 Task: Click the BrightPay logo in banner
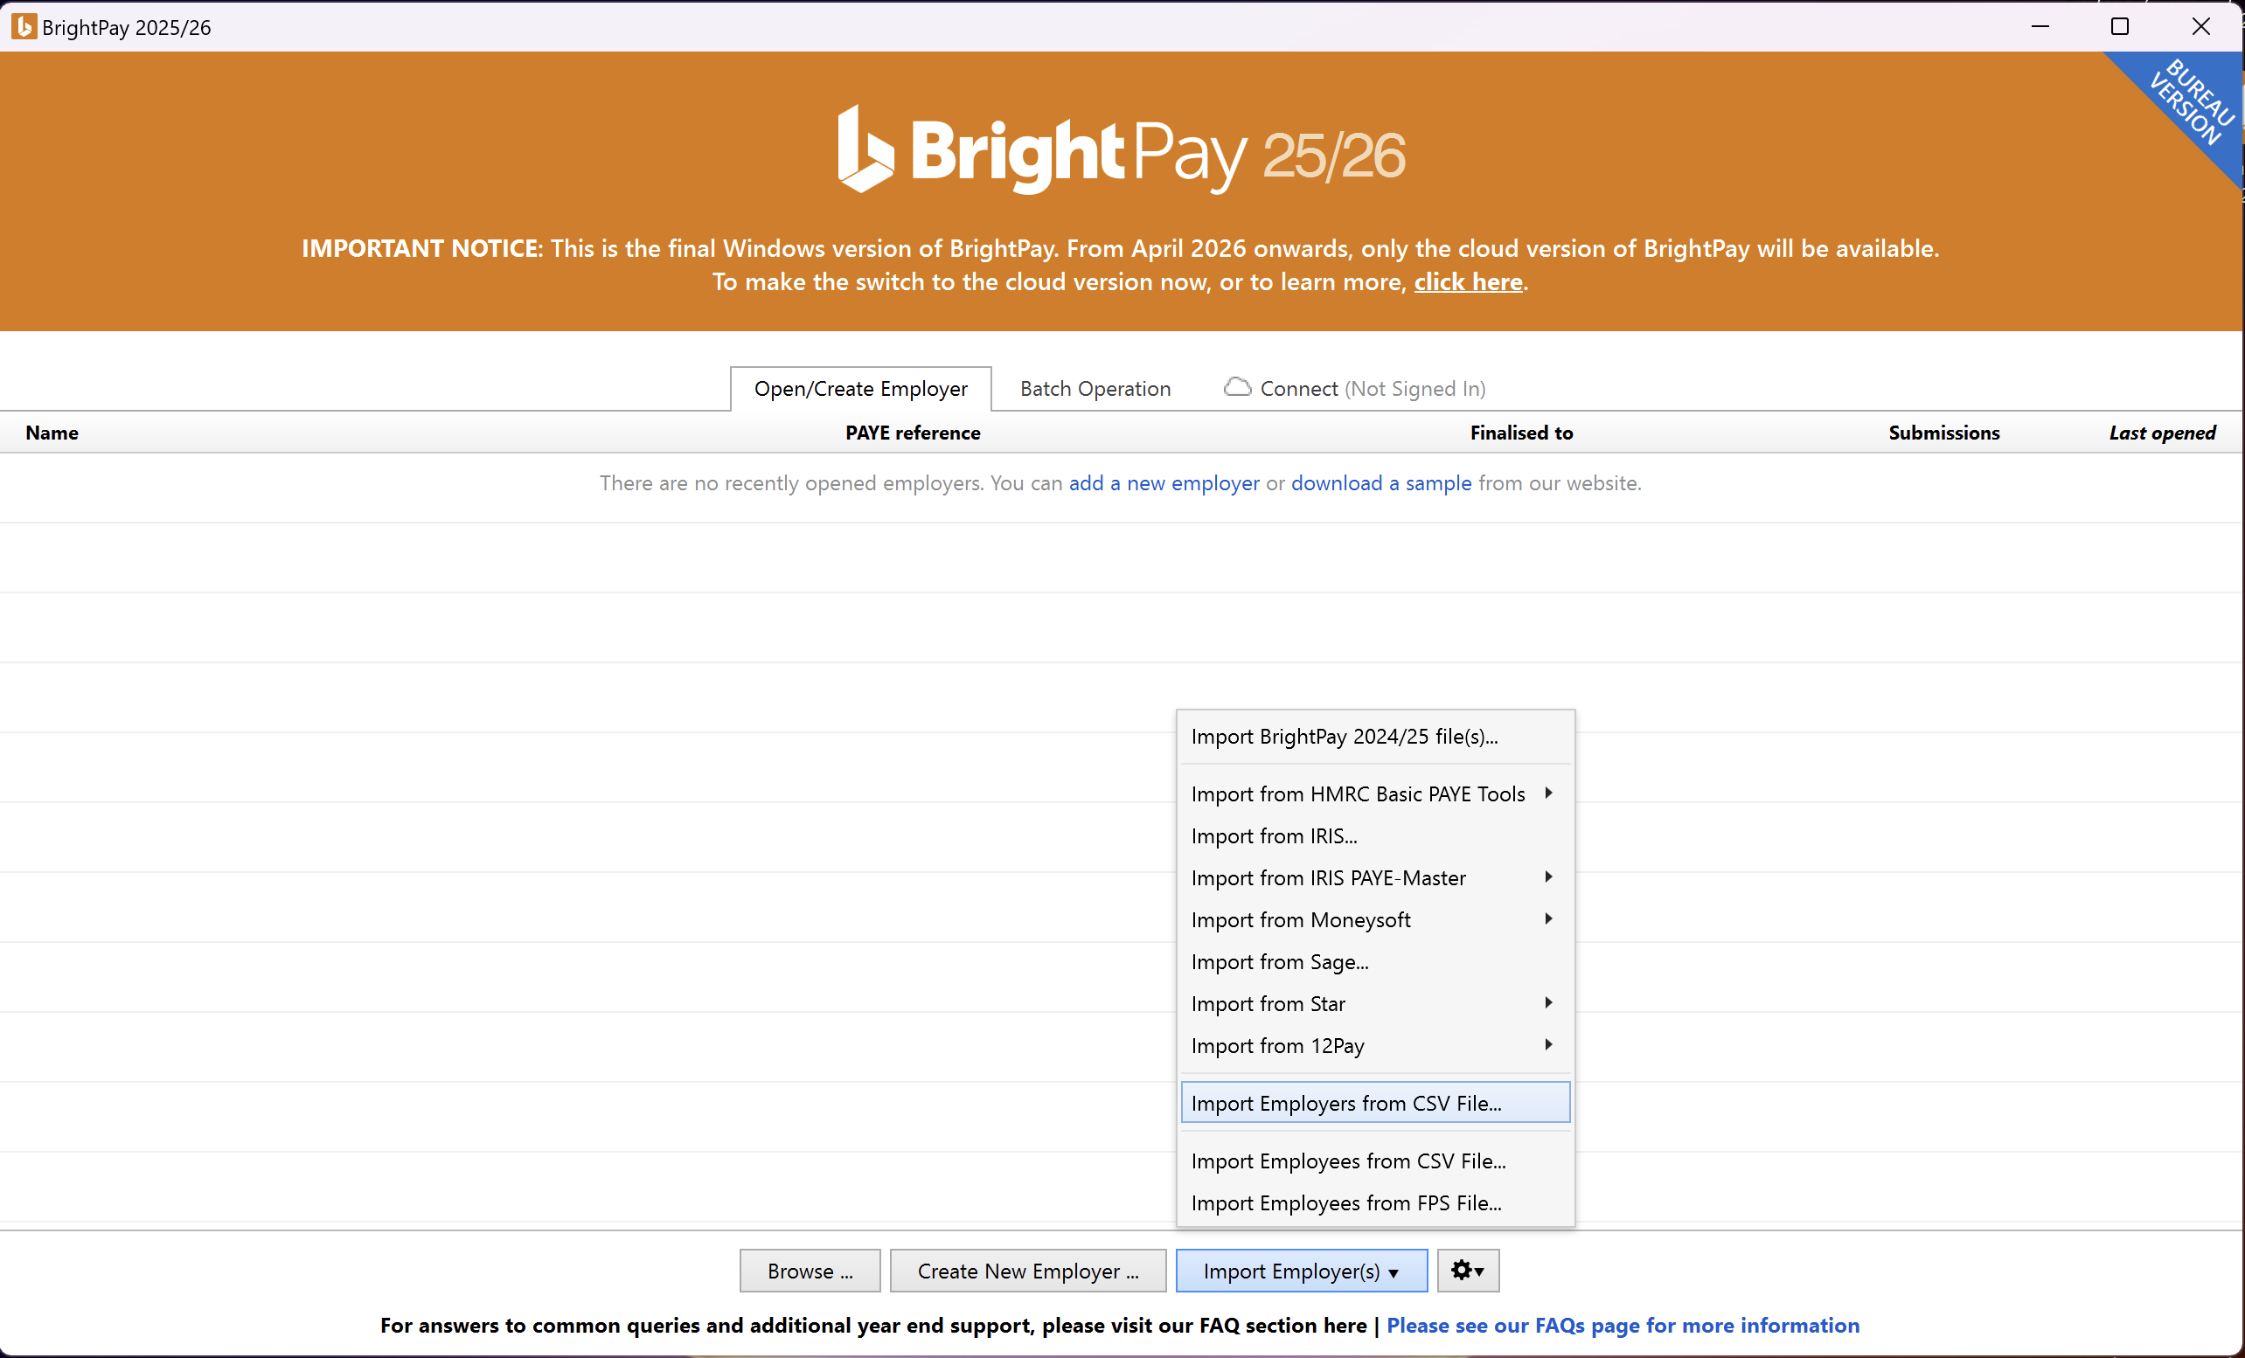(x=1122, y=150)
